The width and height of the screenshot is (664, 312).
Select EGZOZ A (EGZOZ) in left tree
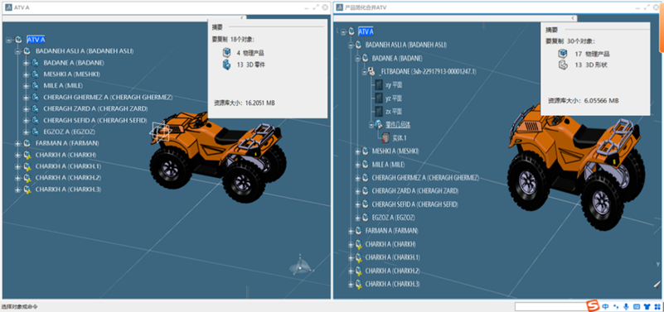click(x=70, y=132)
